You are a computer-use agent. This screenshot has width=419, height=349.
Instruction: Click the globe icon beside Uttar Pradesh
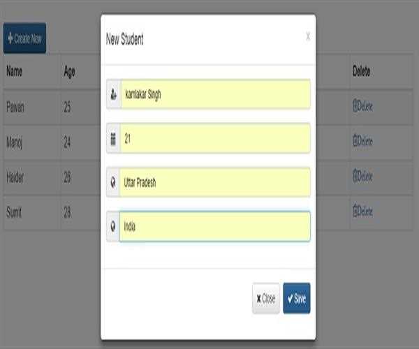click(x=113, y=183)
